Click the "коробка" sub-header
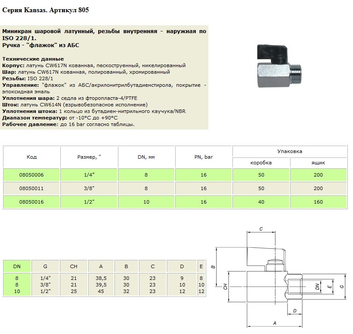The height and width of the screenshot is (334, 353). (261, 163)
